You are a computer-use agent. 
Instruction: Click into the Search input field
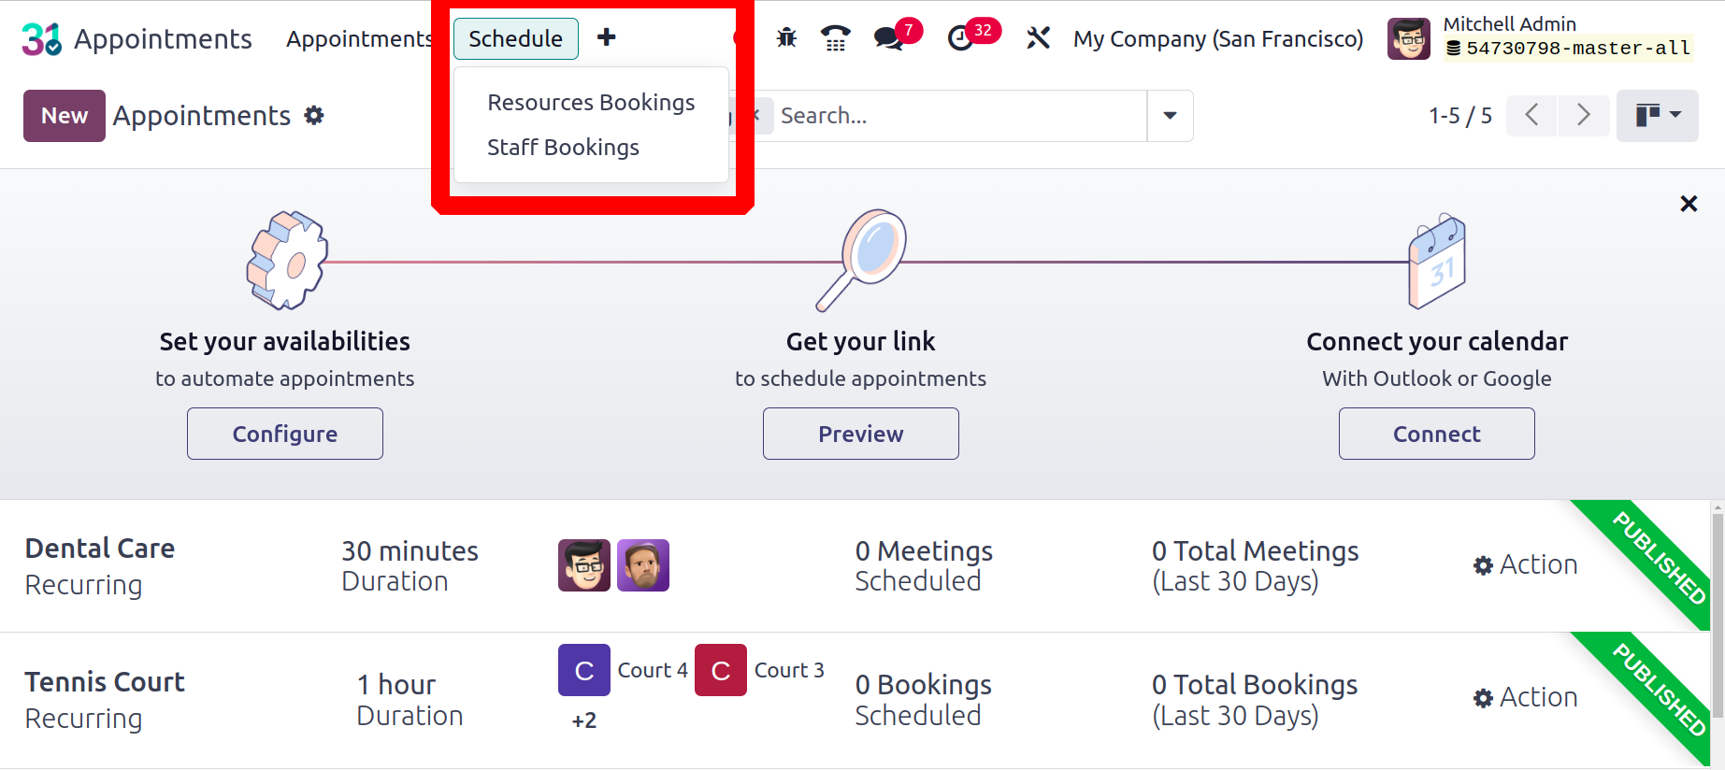pos(959,116)
